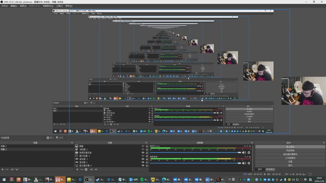Adjust the 桌面音频 volume slider
This screenshot has height=183, width=326.
pos(196,163)
